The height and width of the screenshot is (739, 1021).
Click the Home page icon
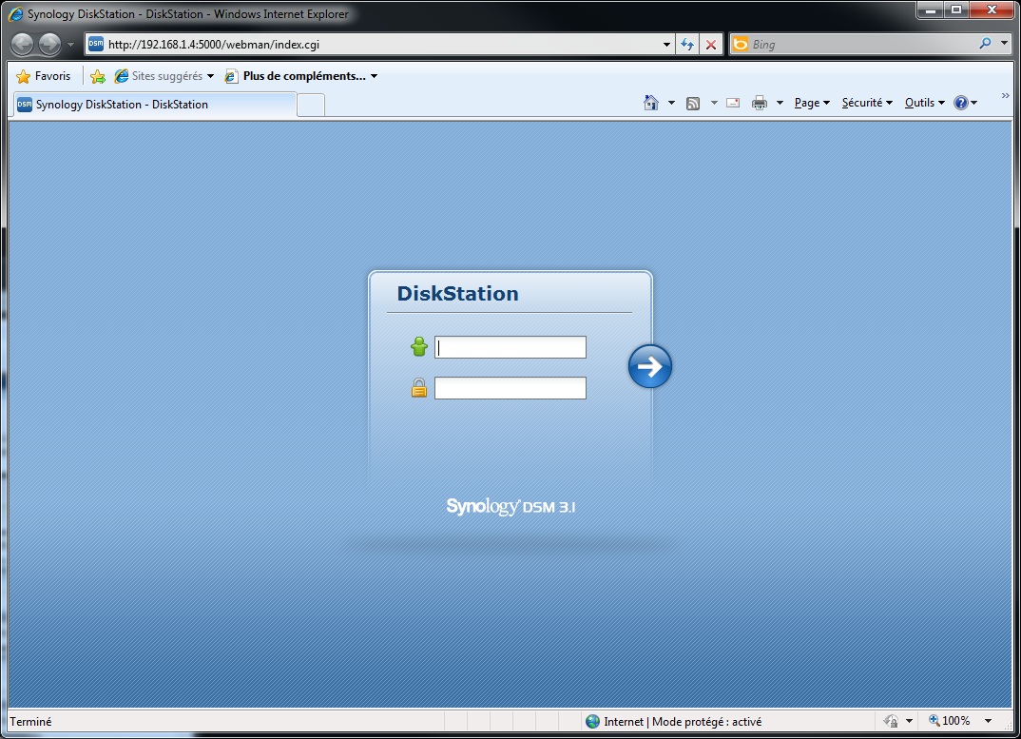click(650, 103)
